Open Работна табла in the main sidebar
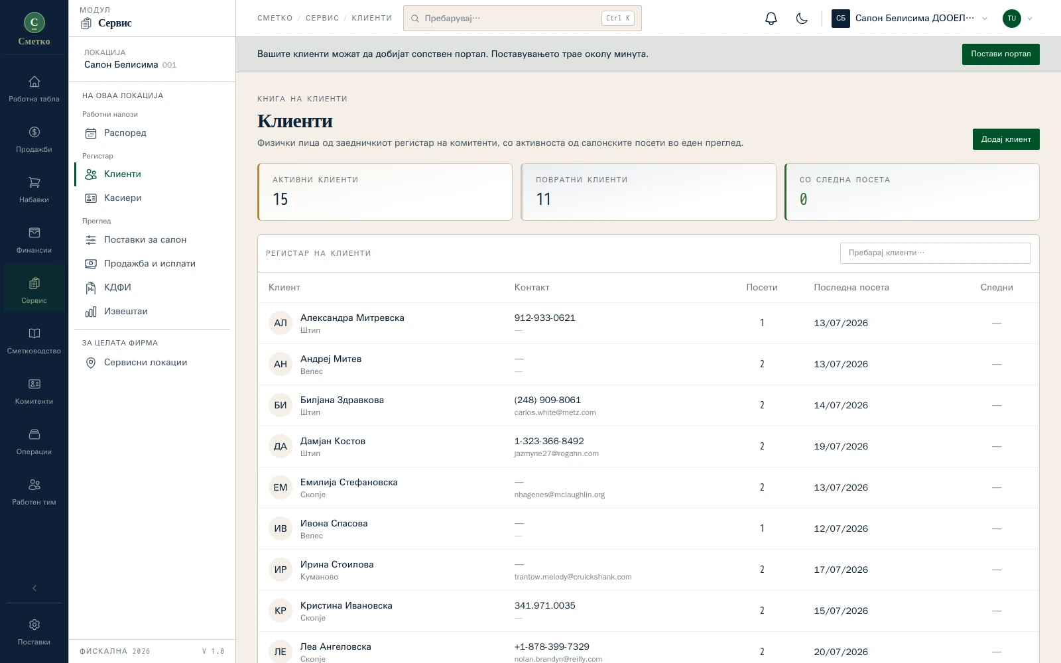Viewport: 1061px width, 663px height. point(34,90)
